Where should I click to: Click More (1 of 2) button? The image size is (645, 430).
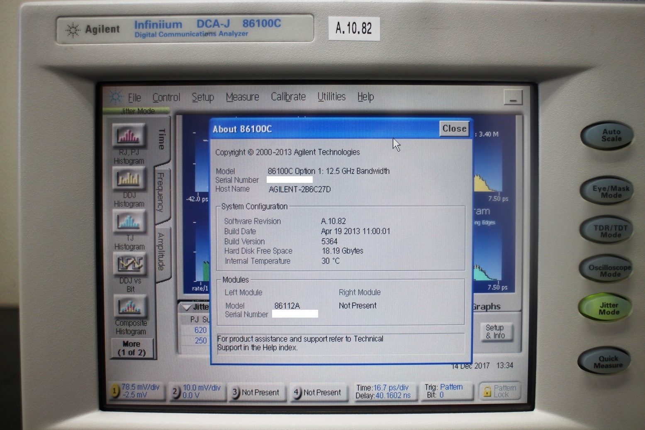(132, 348)
